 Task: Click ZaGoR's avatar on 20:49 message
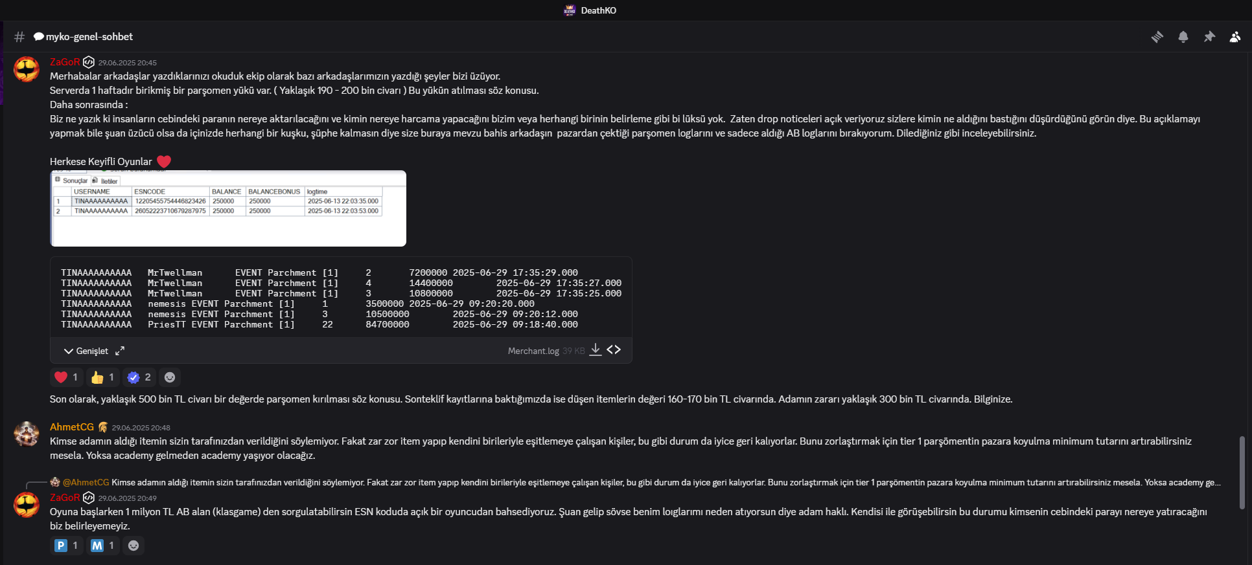coord(27,505)
